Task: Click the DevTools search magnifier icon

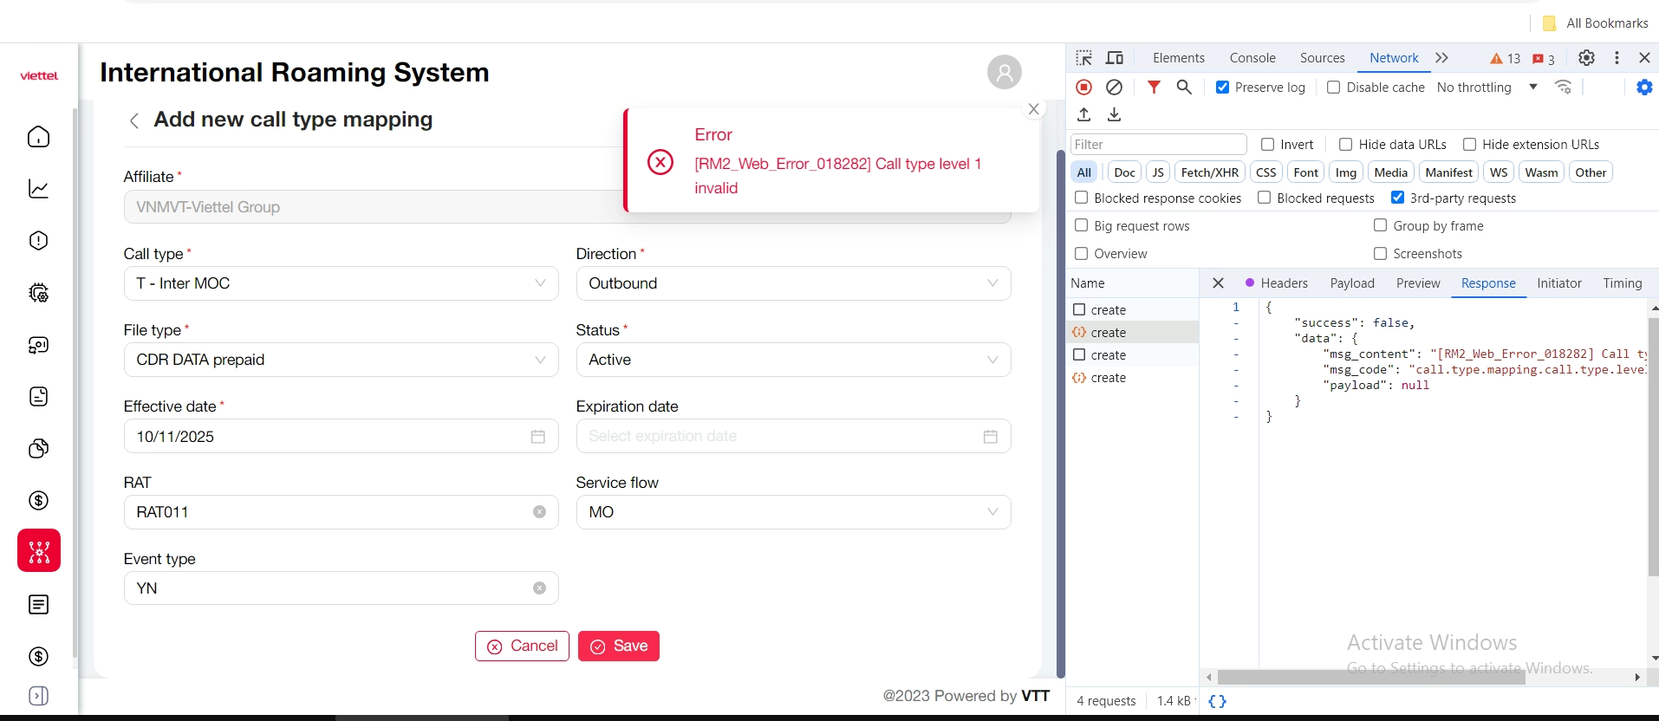Action: coord(1184,88)
